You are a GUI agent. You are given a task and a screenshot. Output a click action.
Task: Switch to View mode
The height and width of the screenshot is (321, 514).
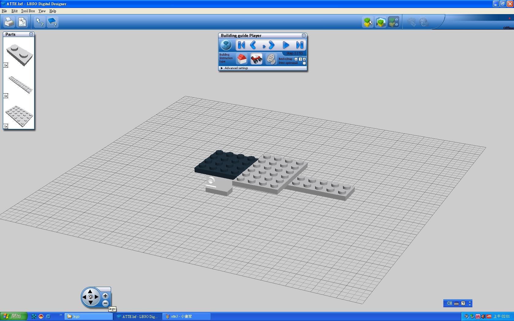tap(381, 22)
